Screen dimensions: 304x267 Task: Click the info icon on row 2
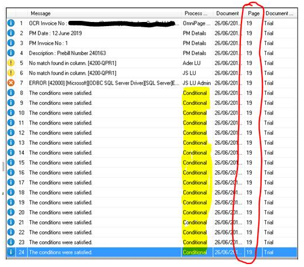[x=11, y=33]
